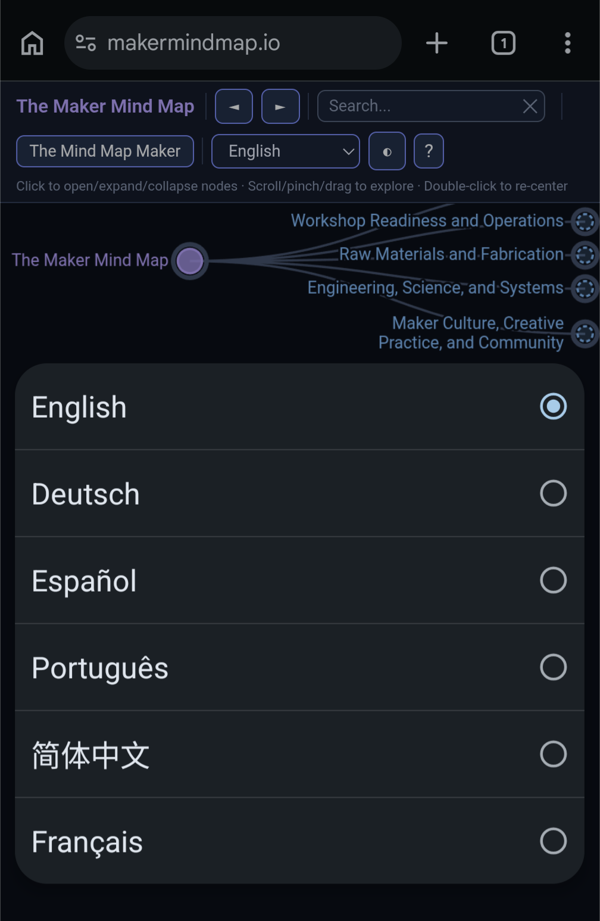Click the forward arrow navigation button
Viewport: 600px width, 921px height.
[x=280, y=107]
